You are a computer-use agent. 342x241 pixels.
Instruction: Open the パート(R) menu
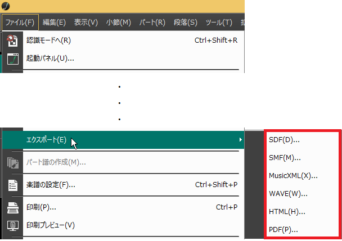[152, 22]
